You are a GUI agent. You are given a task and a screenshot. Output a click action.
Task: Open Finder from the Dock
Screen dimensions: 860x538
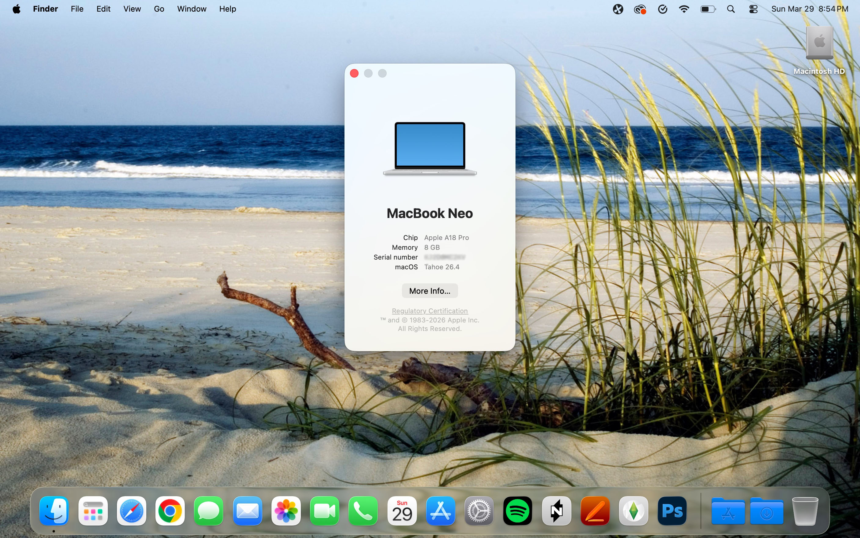(x=54, y=511)
